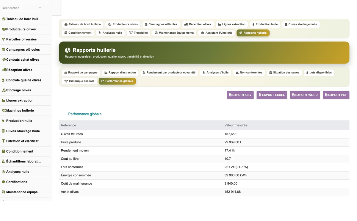Click the value 29 939,00 L
This screenshot has width=357, height=221.
pos(233,142)
